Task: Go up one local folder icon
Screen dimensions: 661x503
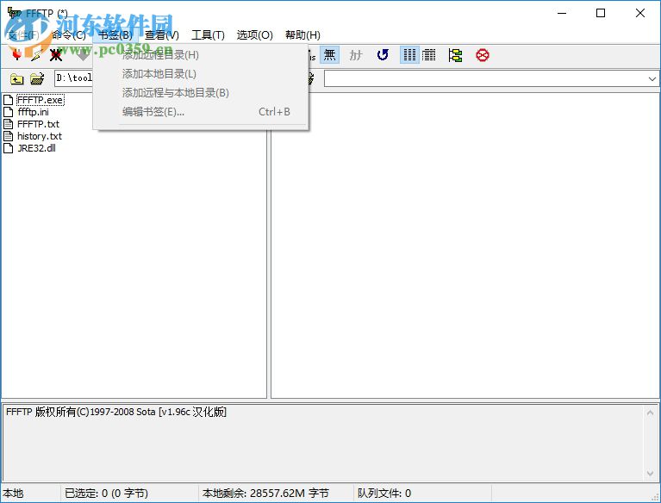Action: [17, 78]
